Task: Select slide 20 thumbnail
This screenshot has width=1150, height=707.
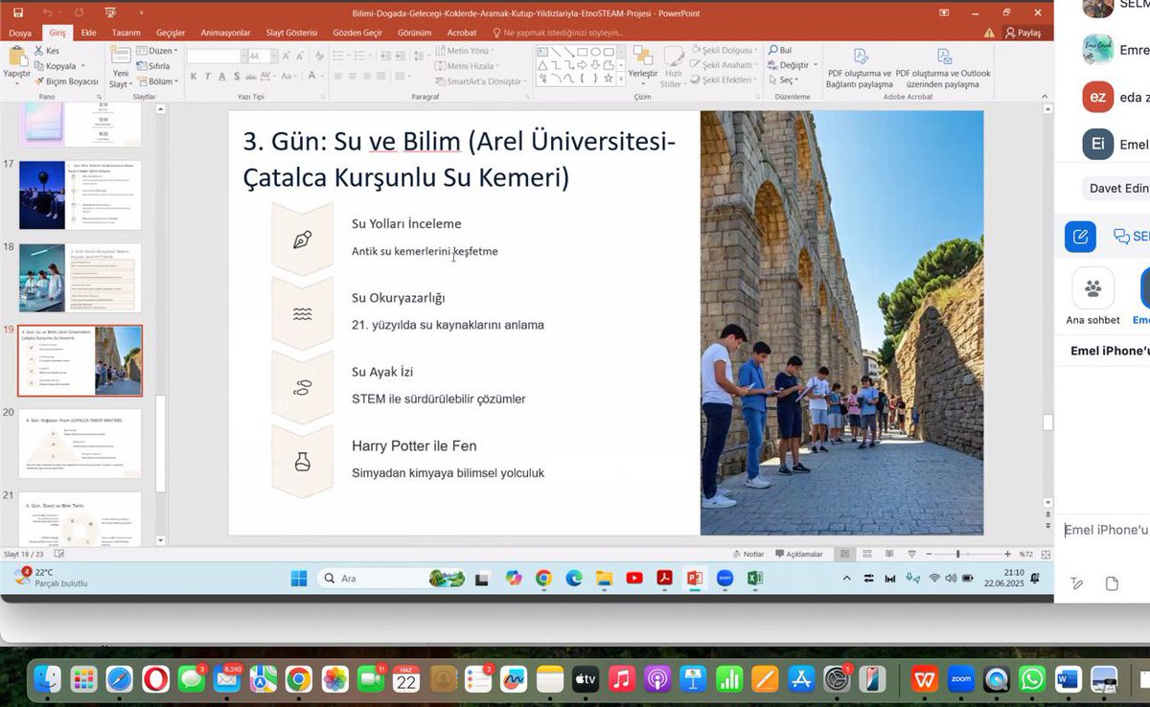Action: click(x=80, y=444)
